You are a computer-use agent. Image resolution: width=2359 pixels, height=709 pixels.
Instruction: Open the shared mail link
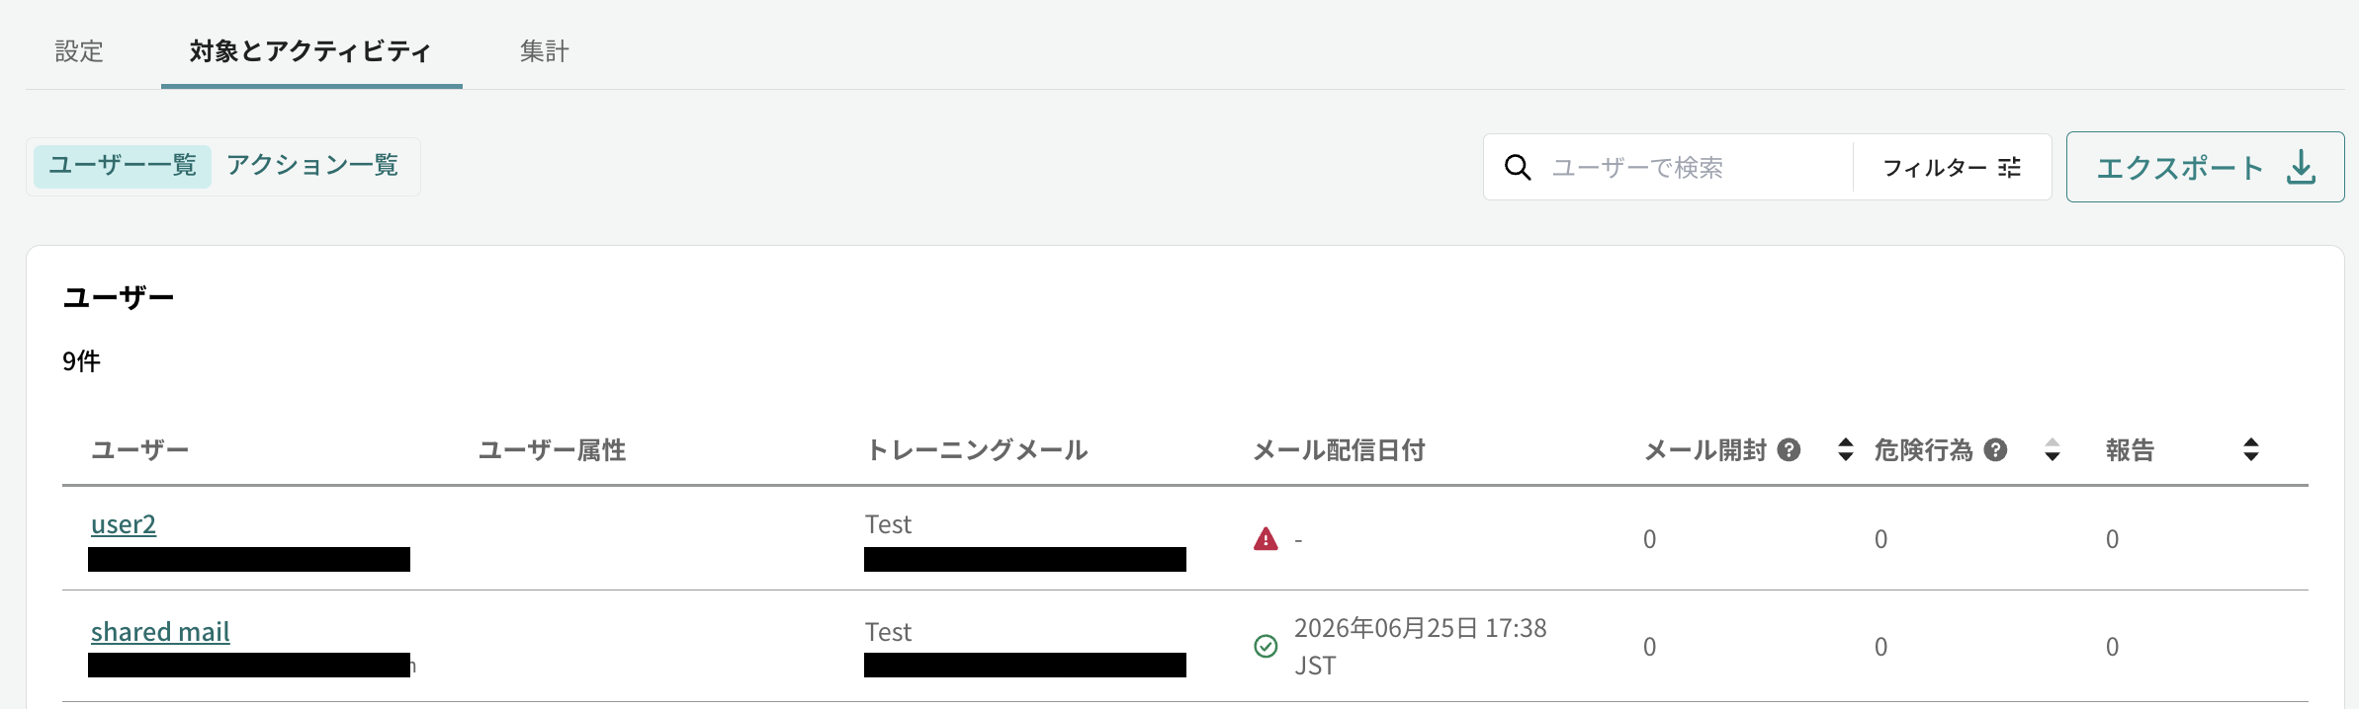(x=160, y=632)
